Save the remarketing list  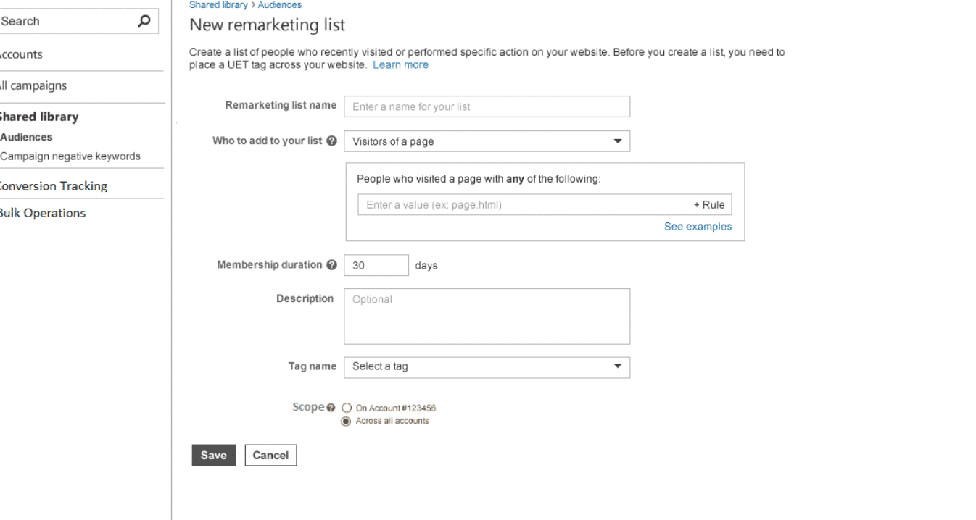click(x=214, y=456)
